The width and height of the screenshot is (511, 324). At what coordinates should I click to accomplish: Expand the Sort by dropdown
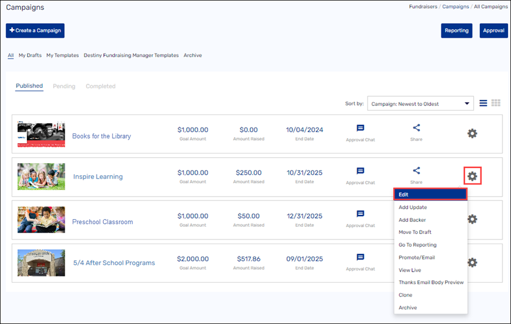[x=420, y=104]
